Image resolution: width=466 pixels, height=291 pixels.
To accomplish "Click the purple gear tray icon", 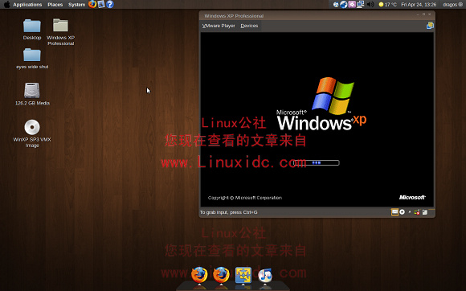I will 352,5.
